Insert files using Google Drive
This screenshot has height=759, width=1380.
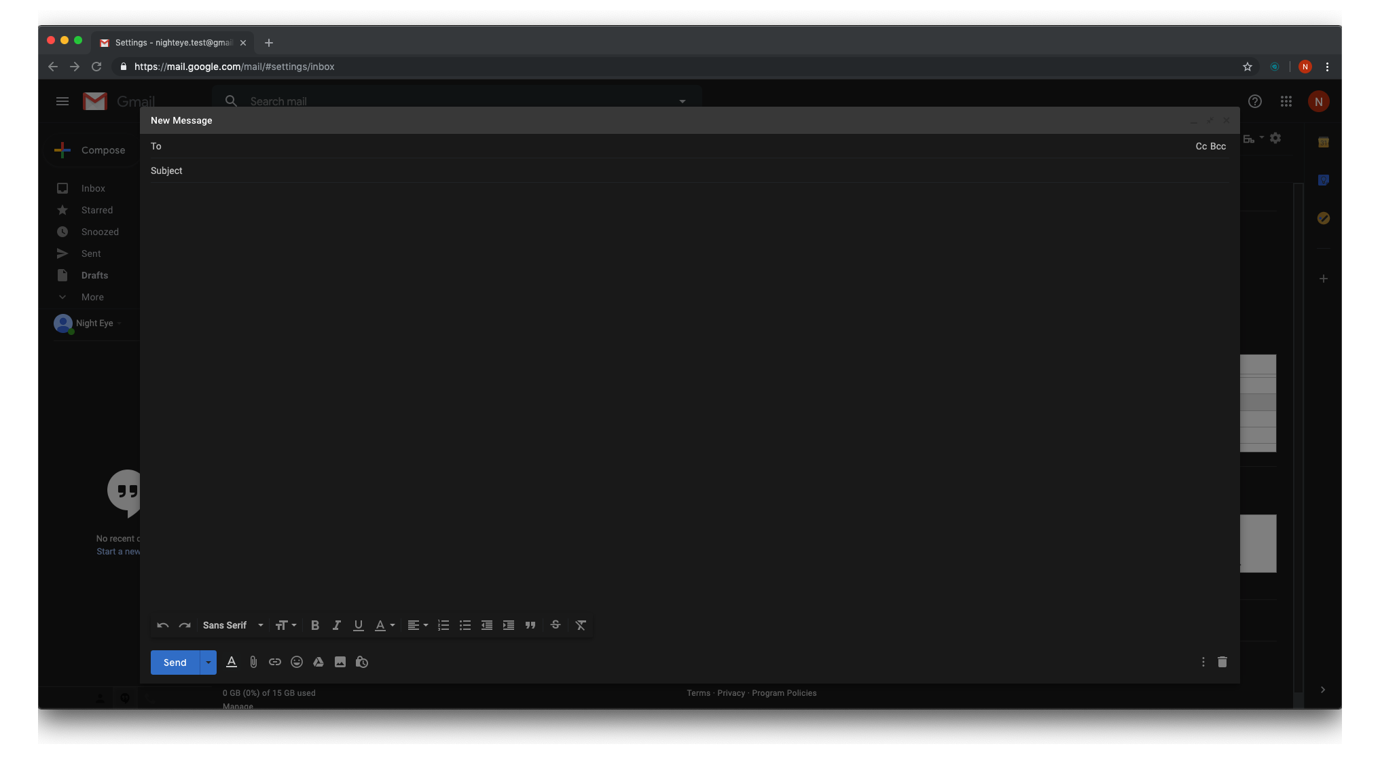(319, 662)
